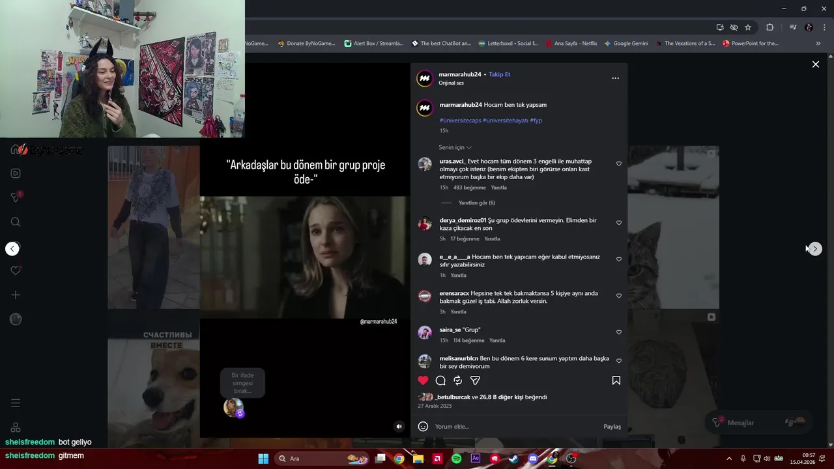Open the profile avatar in Instagram sidebar
The width and height of the screenshot is (834, 469).
point(16,319)
